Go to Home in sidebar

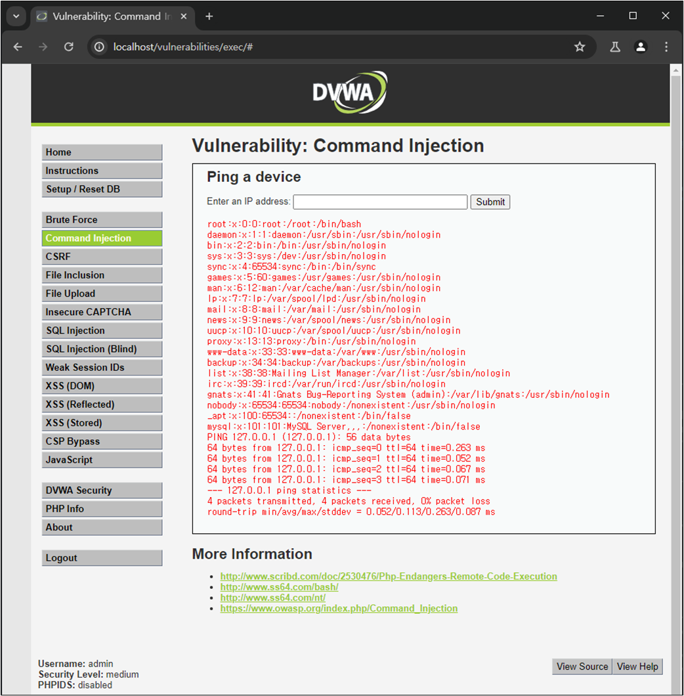[x=102, y=152]
